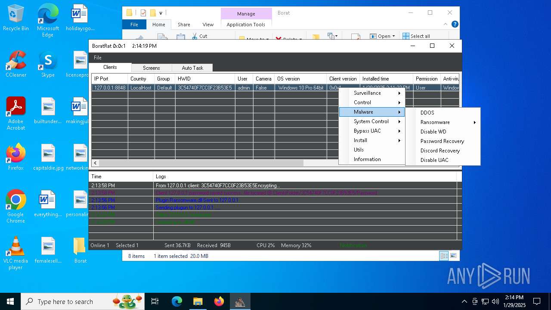
Task: Open the Borat folder on the desktop
Action: [80, 250]
